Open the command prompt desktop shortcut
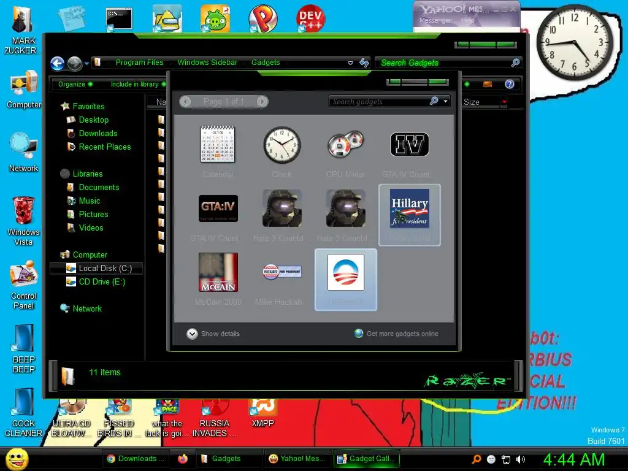 (x=119, y=19)
